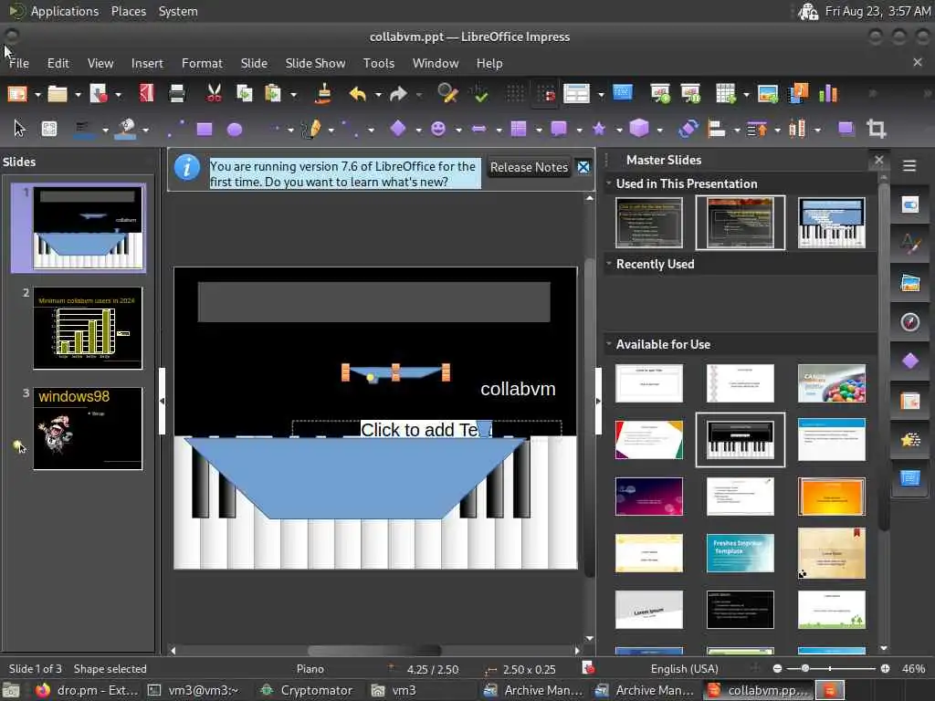
Task: Open the Tools menu
Action: [379, 63]
